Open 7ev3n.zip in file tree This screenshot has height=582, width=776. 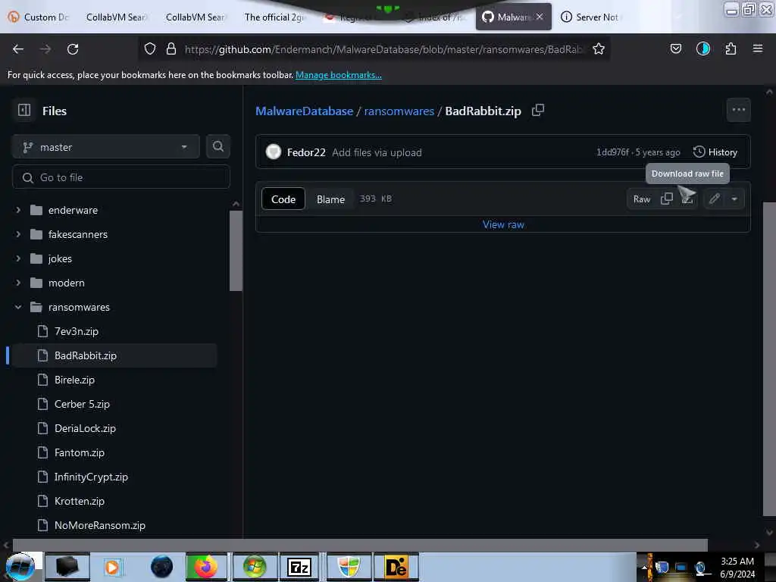(77, 332)
